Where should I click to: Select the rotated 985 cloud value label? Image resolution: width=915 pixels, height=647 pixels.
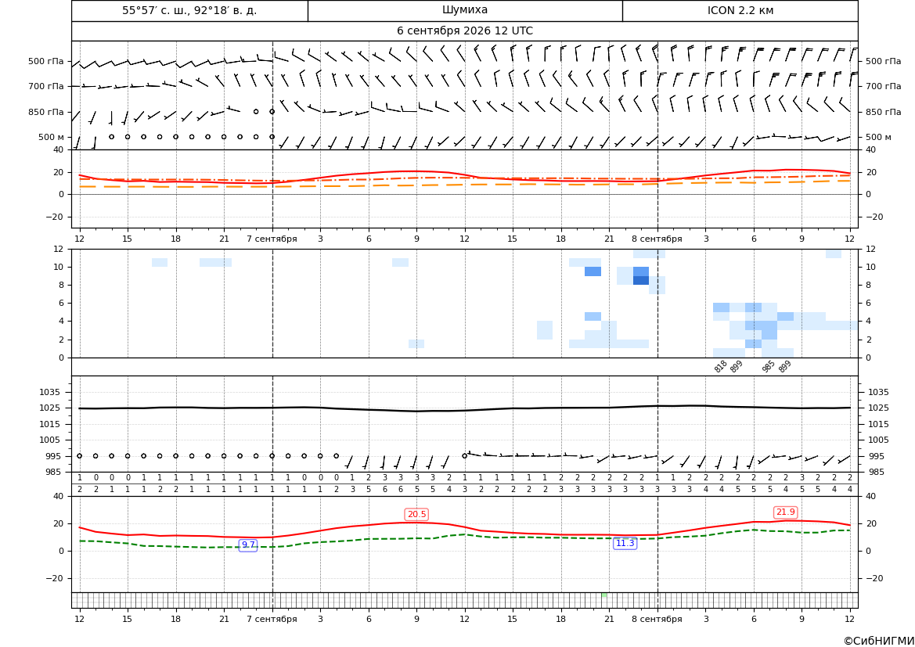(769, 366)
